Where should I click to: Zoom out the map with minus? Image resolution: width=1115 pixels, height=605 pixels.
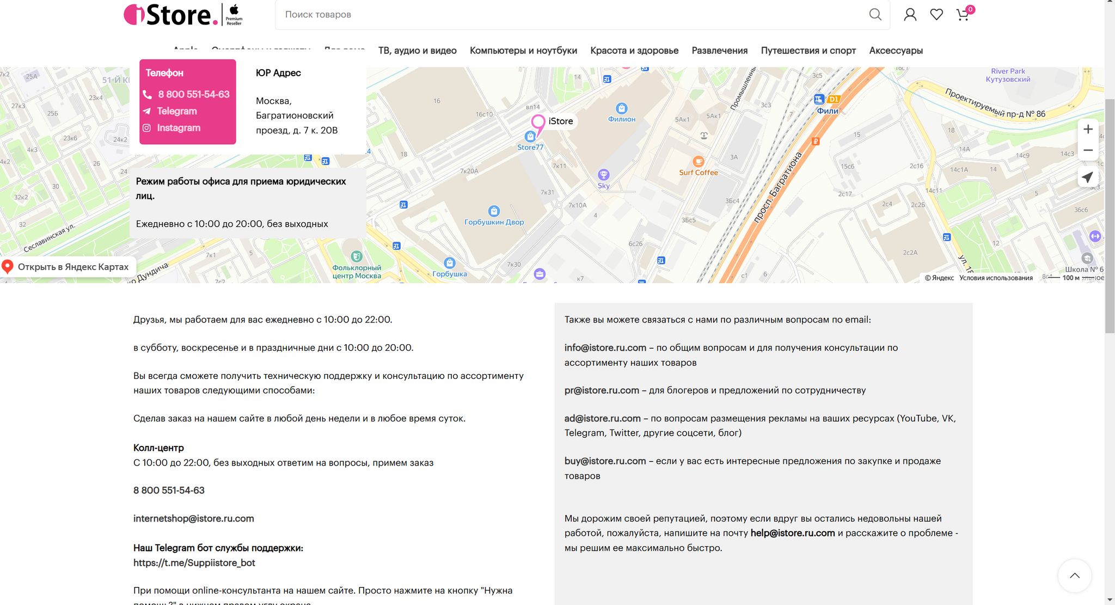click(1088, 150)
